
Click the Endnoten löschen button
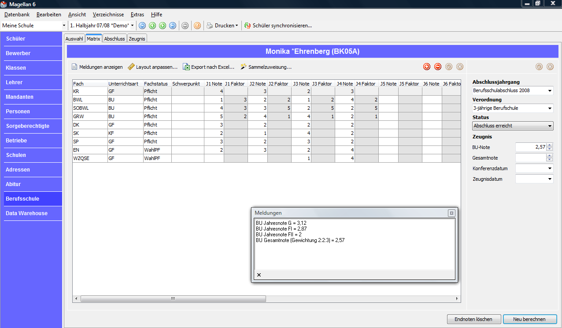(x=473, y=319)
